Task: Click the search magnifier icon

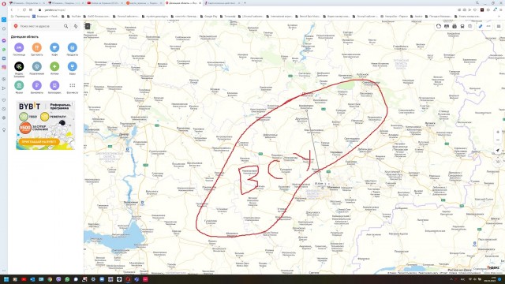Action: [65, 26]
